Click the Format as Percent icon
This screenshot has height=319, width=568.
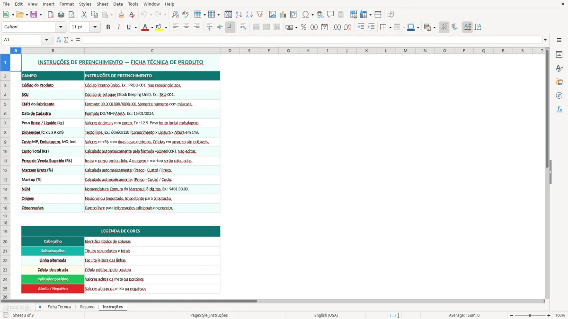(x=303, y=27)
